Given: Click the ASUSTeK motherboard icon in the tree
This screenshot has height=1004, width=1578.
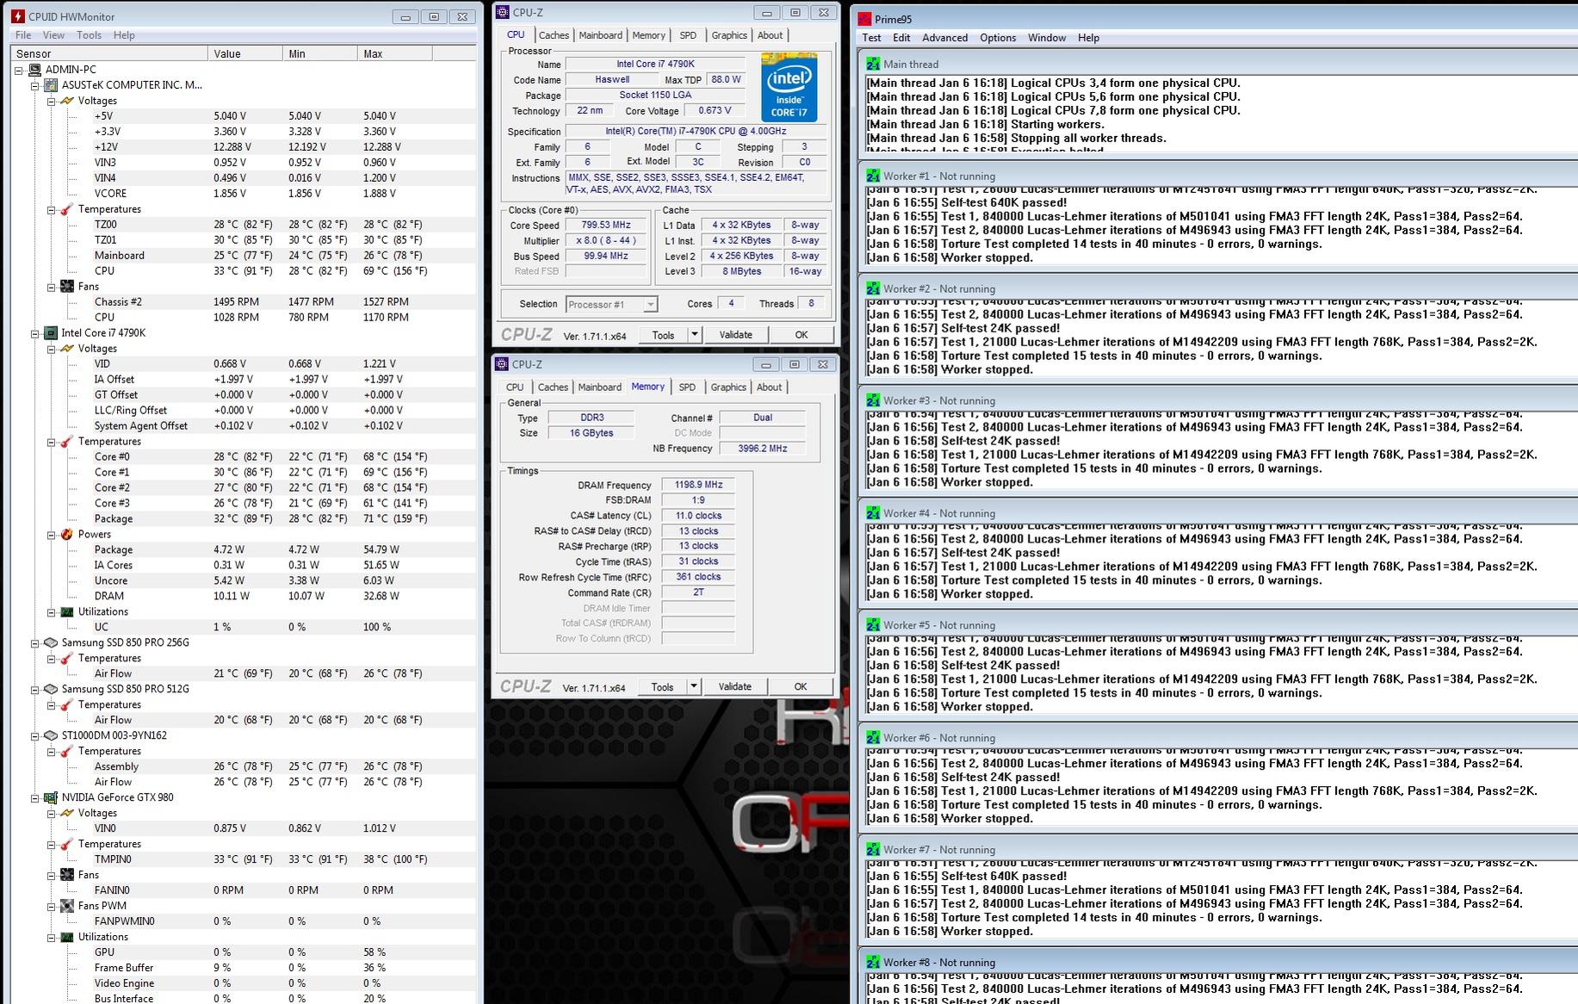Looking at the screenshot, I should click(x=51, y=85).
